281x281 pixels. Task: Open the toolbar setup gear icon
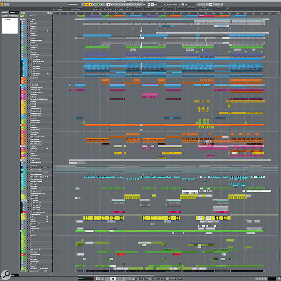222,4
